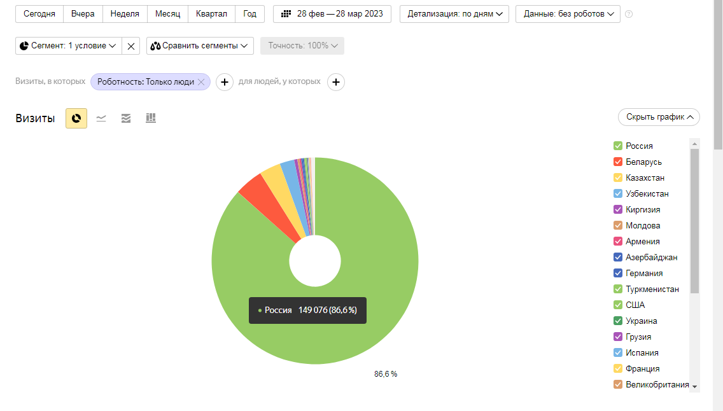723x411 pixels.
Task: Open the Точность: 100% dropdown
Action: tap(302, 46)
